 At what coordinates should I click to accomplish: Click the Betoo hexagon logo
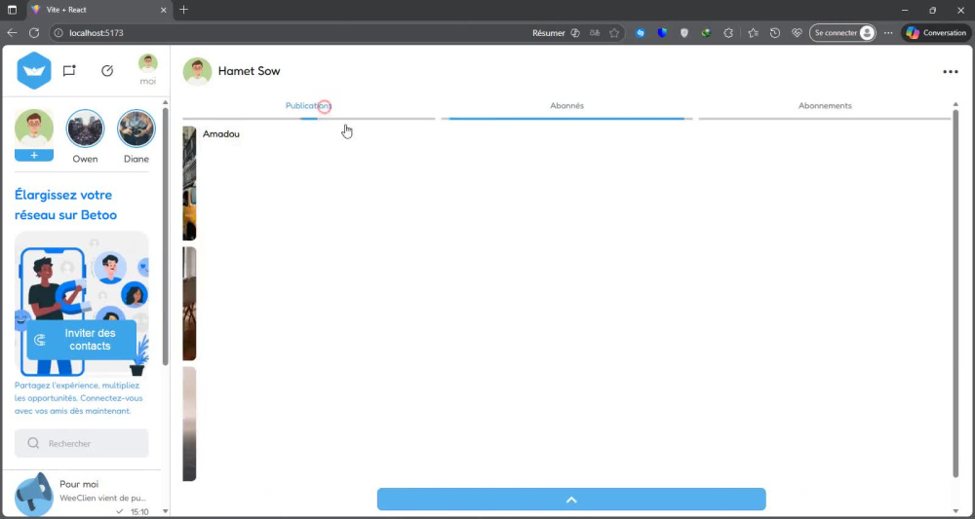[33, 71]
